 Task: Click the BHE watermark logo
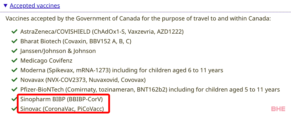point(278,109)
